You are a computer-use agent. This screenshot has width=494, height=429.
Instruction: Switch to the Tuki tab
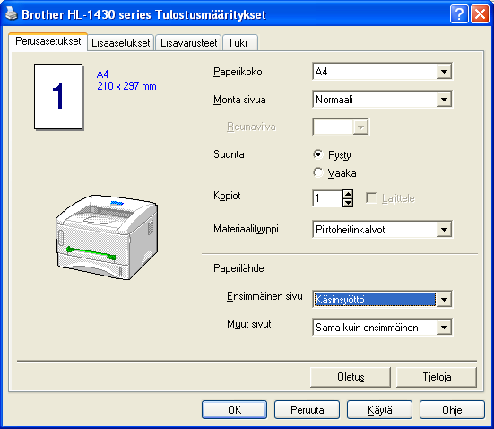click(x=240, y=43)
